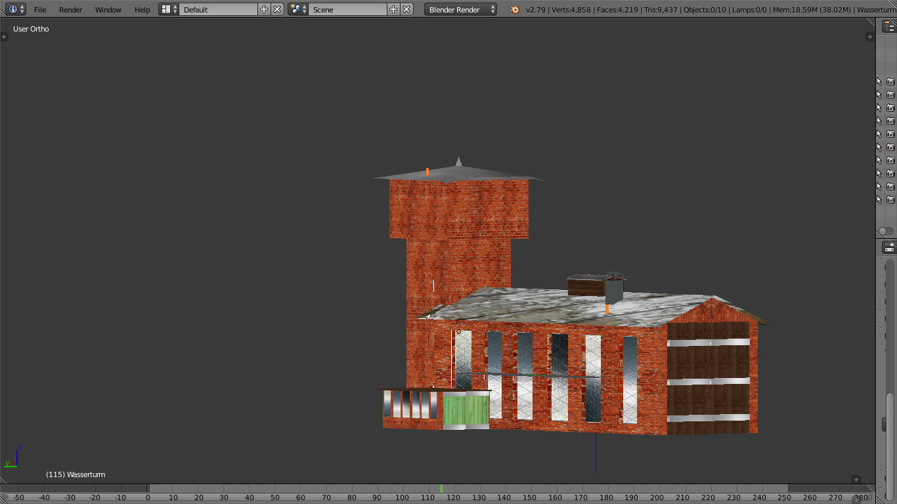Screen dimensions: 897x504
Task: Add a new scene with the plus button
Action: point(393,9)
